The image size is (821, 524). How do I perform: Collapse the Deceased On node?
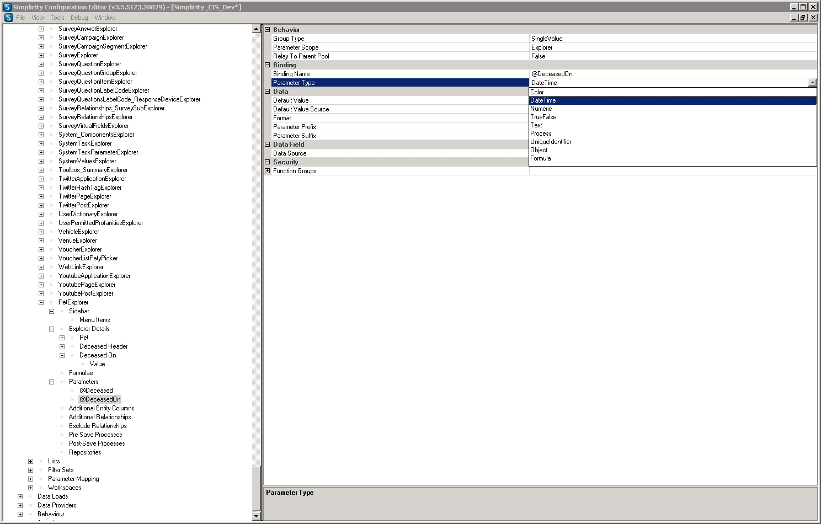[62, 355]
